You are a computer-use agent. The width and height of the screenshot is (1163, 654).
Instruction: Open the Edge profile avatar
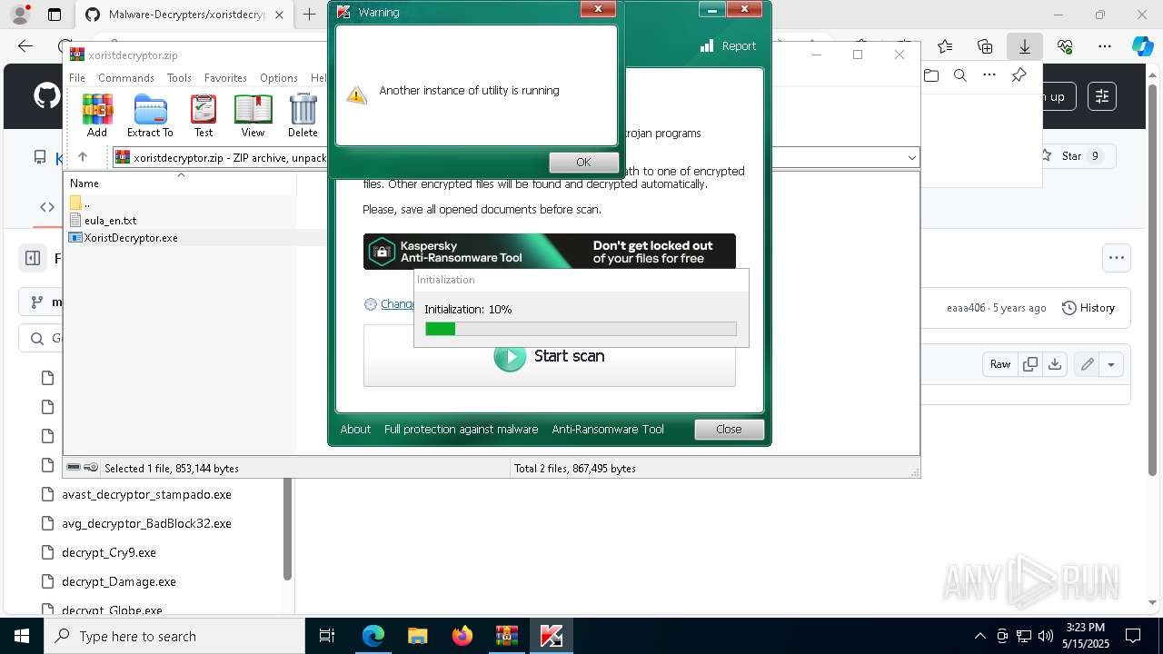20,15
